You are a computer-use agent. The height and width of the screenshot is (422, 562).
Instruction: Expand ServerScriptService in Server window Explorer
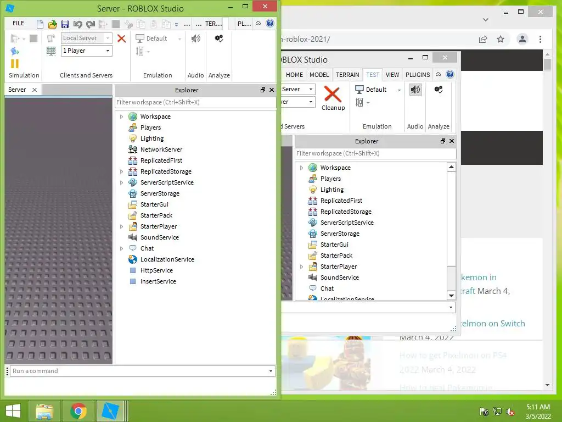pyautogui.click(x=121, y=182)
